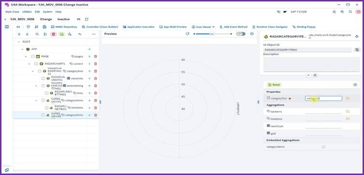Image resolution: width=364 pixels, height=175 pixels.
Task: Delete the lineItems row
Action: tap(95, 108)
